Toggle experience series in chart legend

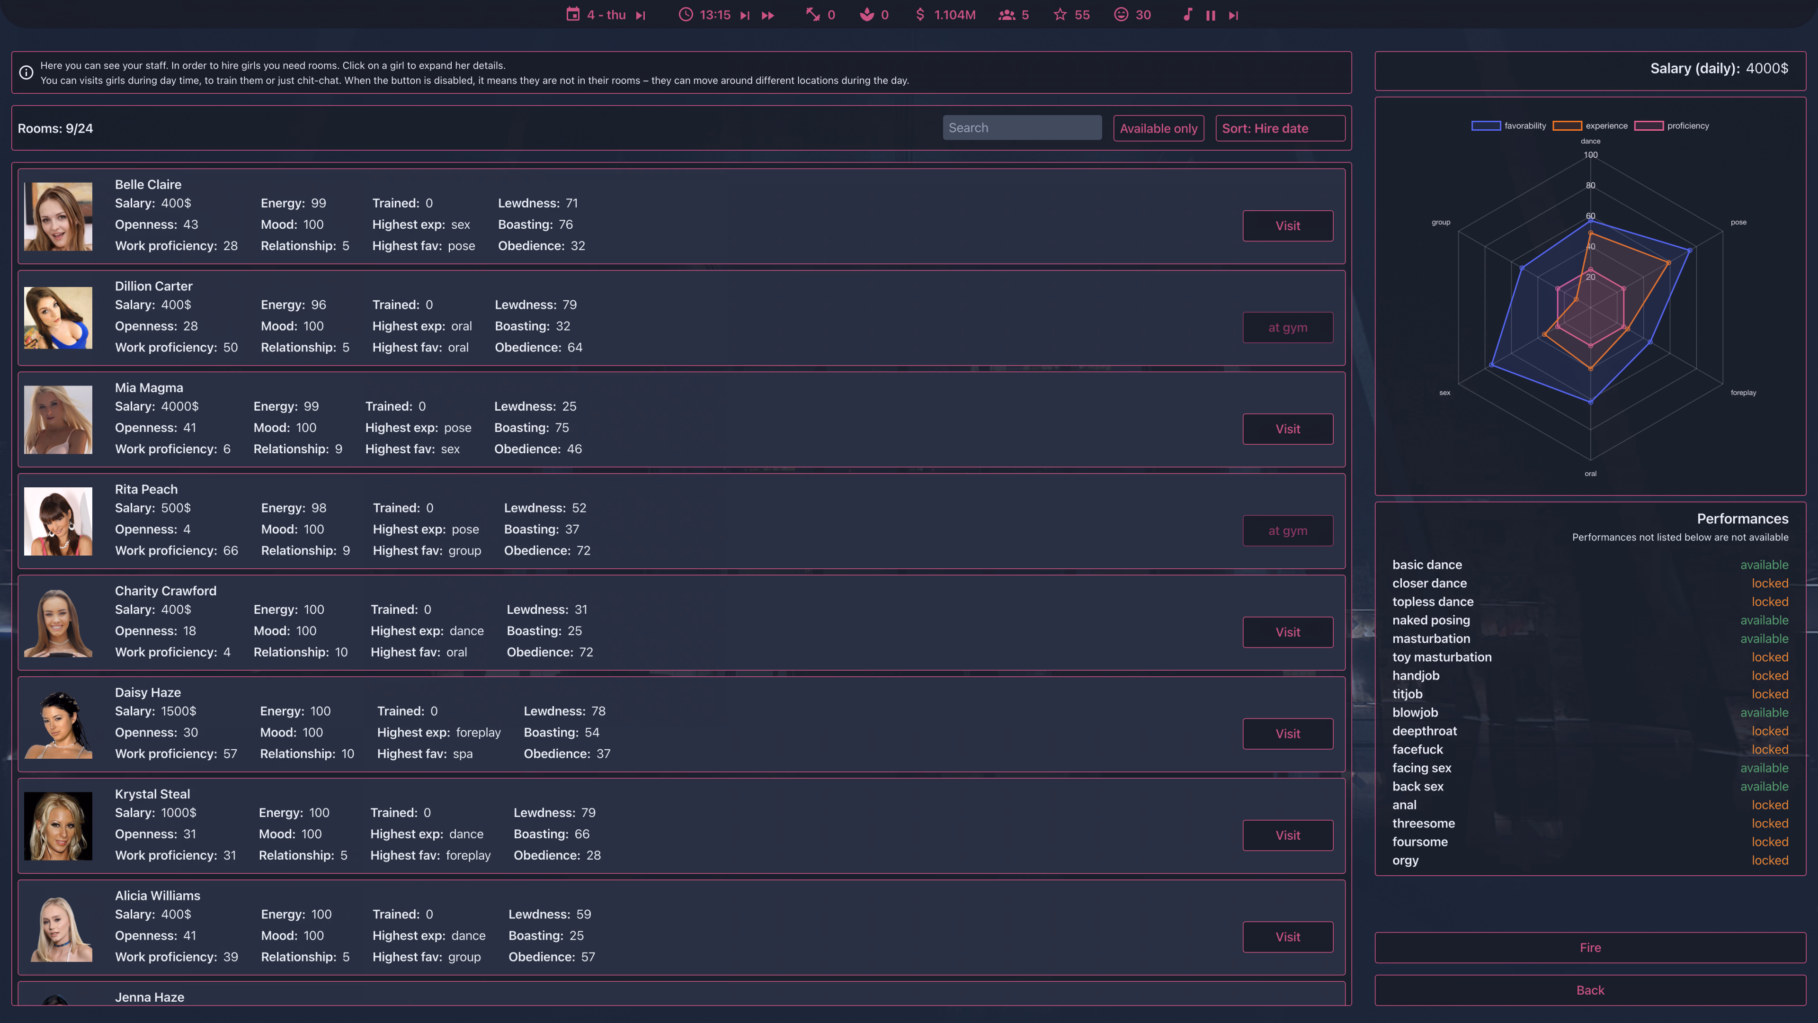point(1590,126)
